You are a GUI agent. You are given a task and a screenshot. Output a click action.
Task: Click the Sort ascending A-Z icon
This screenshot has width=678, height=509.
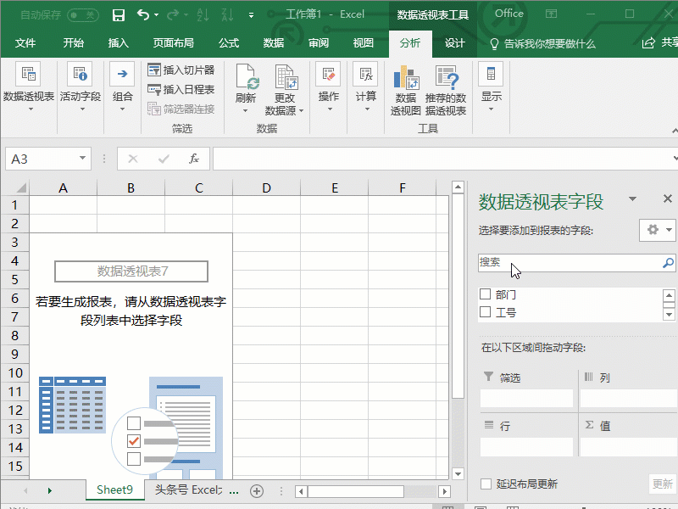coord(203,15)
